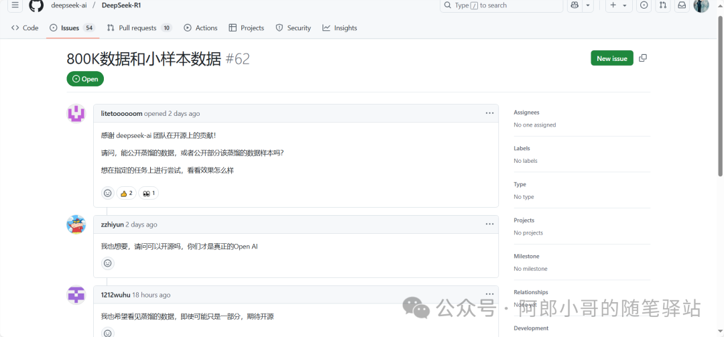This screenshot has height=337, width=724.
Task: Add reaction smiley on litetoooooom's post
Action: coord(107,193)
